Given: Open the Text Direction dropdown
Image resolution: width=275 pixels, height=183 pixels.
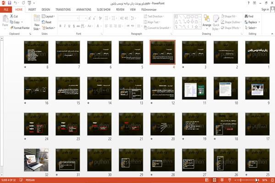Looking at the screenshot, I should click(154, 17).
